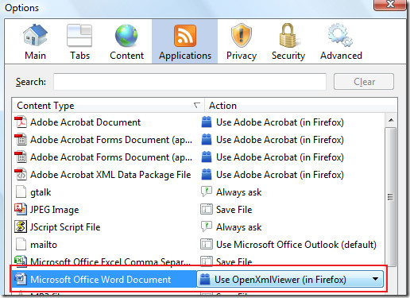The image size is (410, 298).
Task: Click the JScript Script File icon
Action: click(x=21, y=226)
